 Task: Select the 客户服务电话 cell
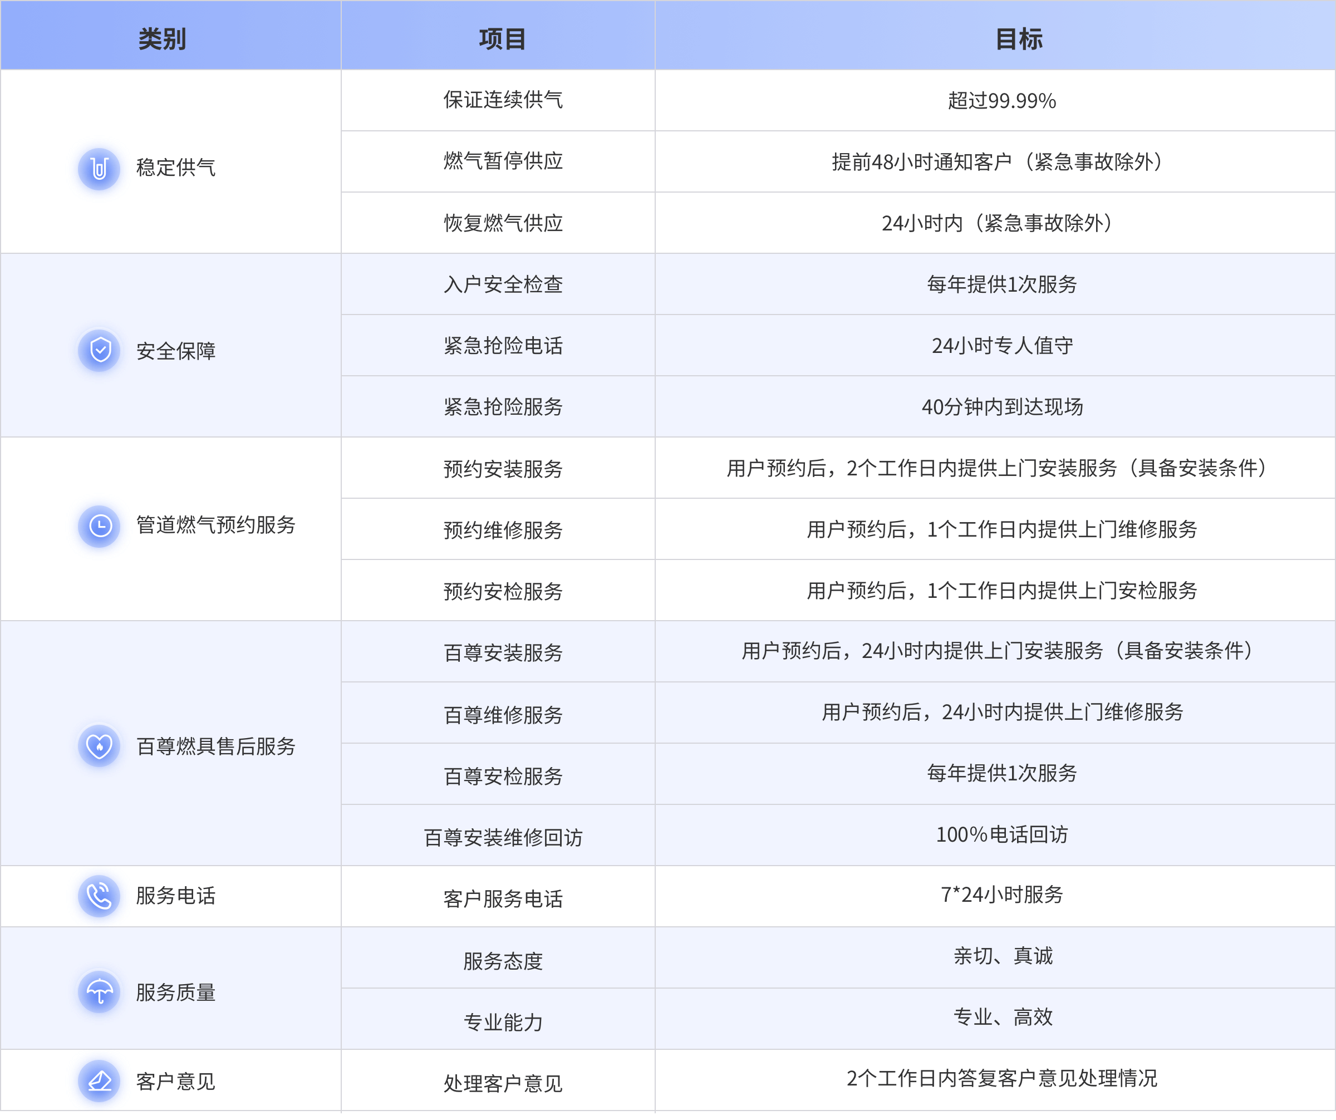point(498,897)
